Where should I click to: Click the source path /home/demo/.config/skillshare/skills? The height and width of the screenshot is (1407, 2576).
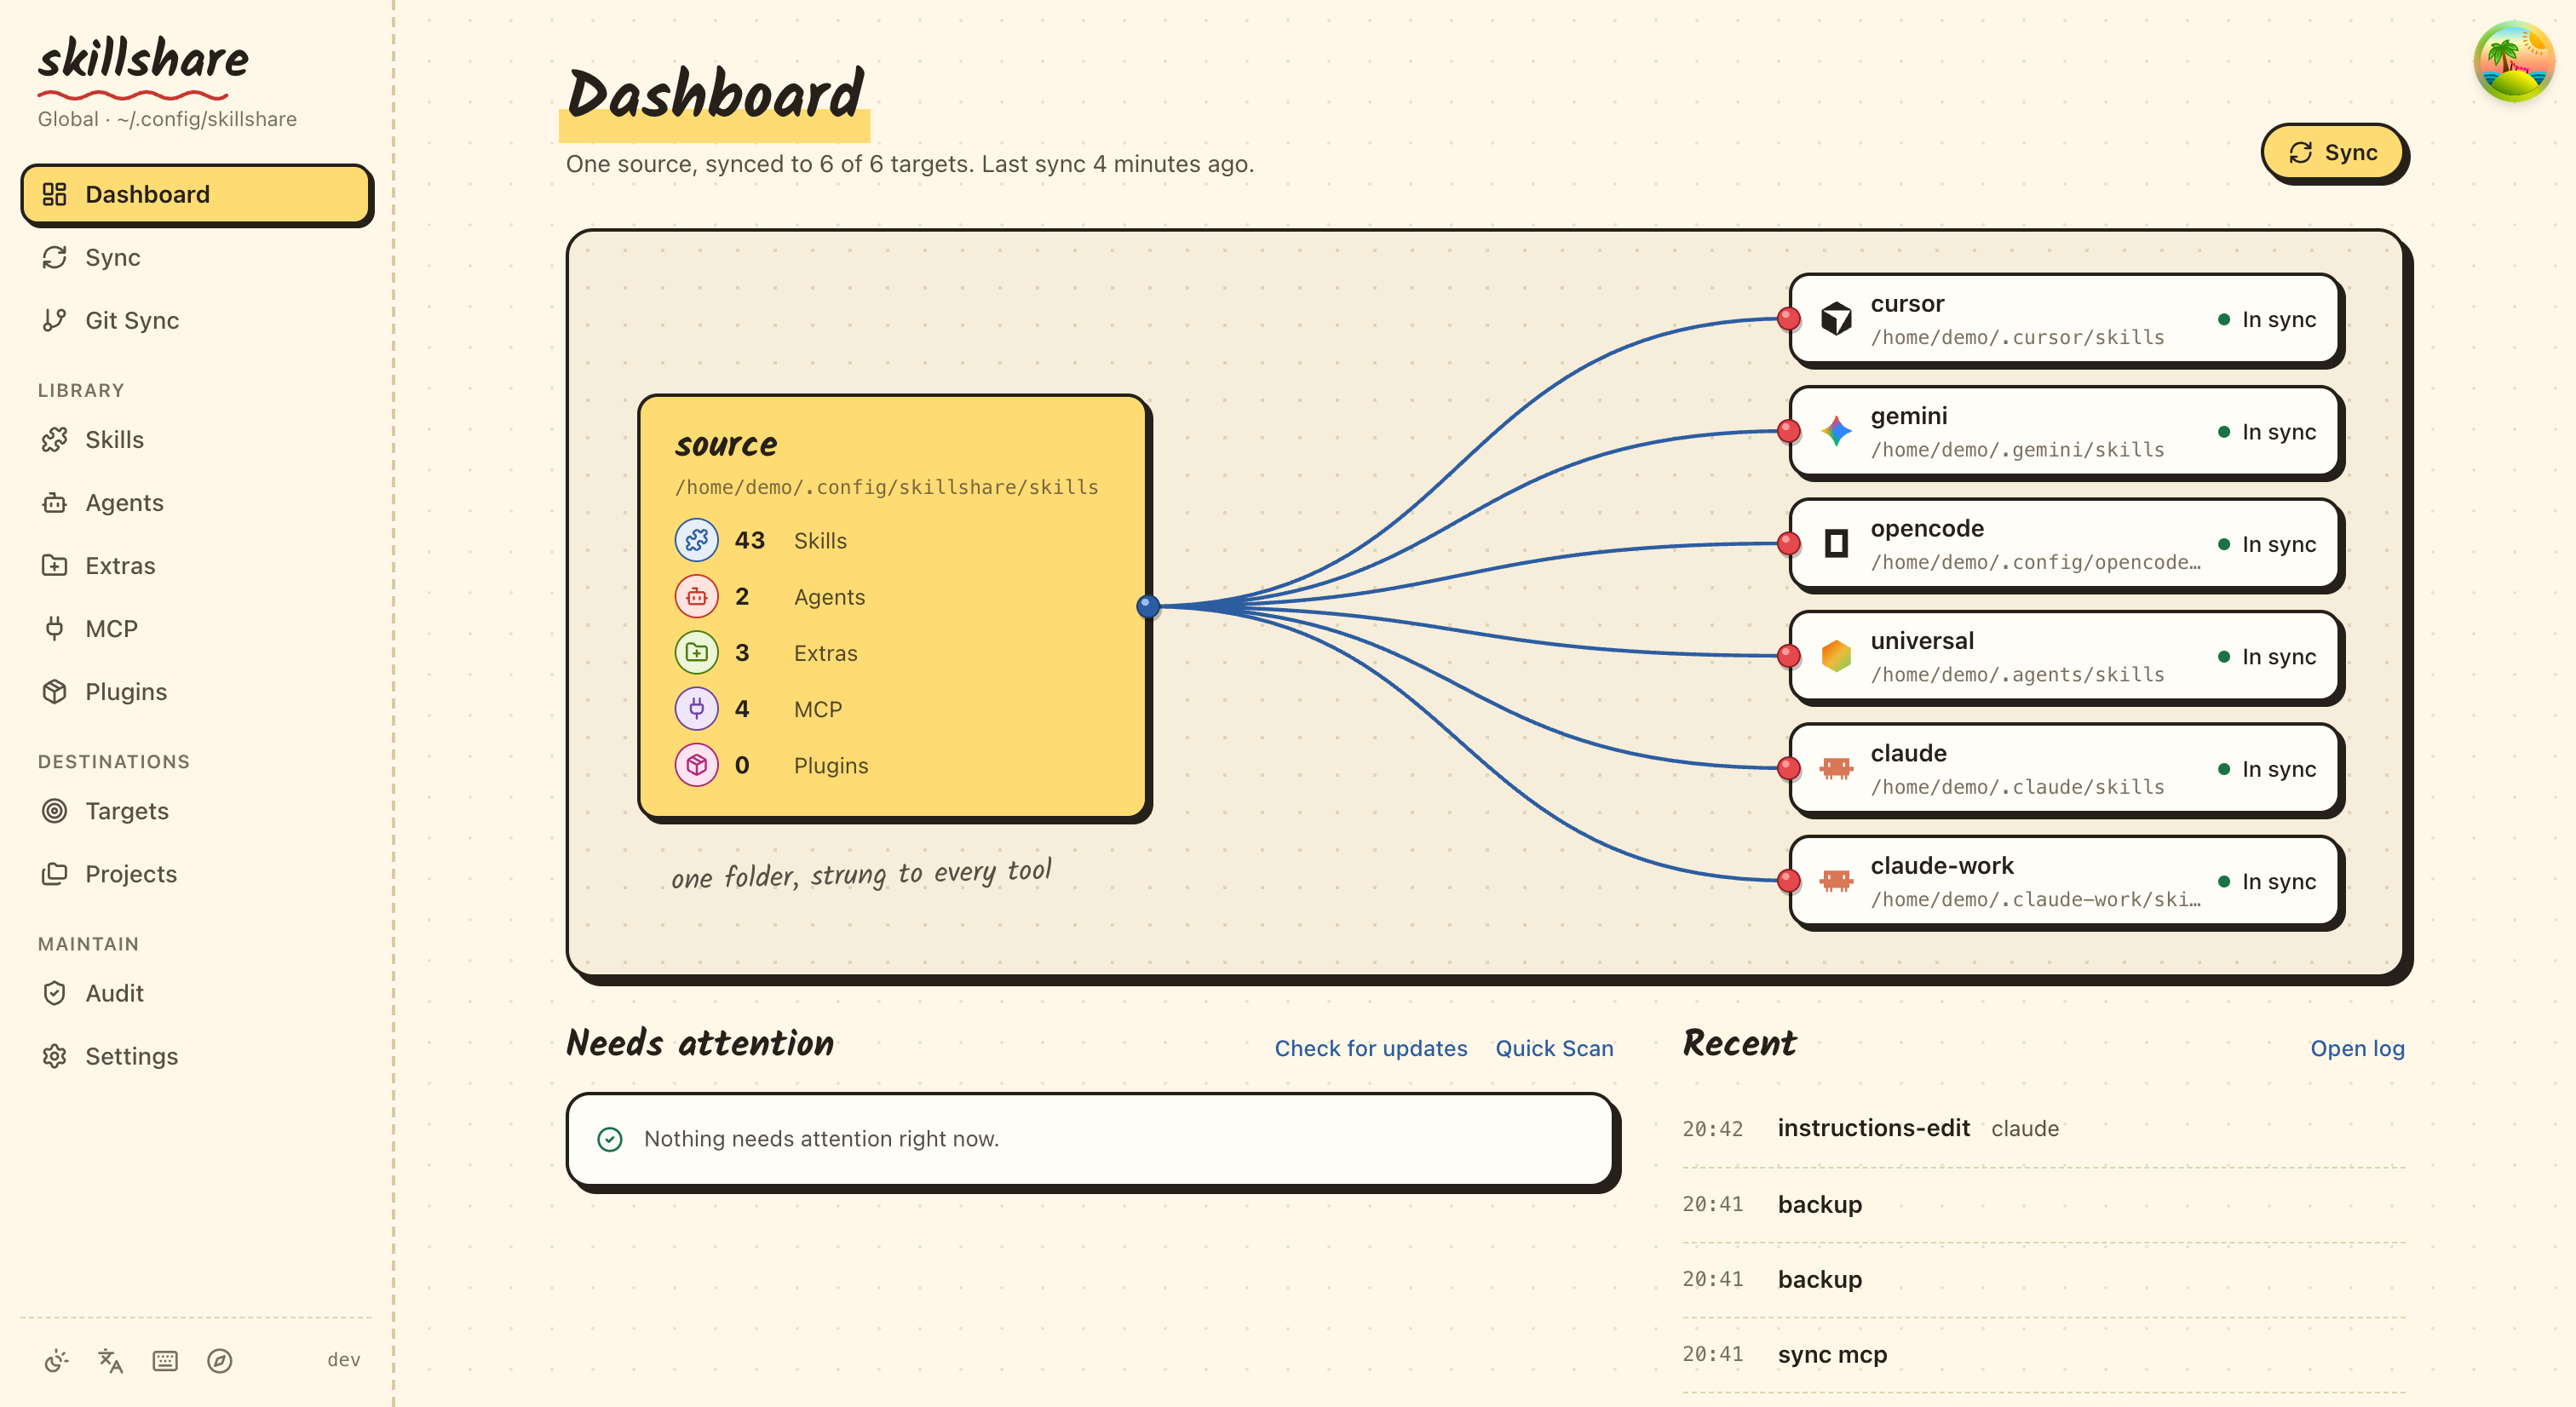coord(886,487)
